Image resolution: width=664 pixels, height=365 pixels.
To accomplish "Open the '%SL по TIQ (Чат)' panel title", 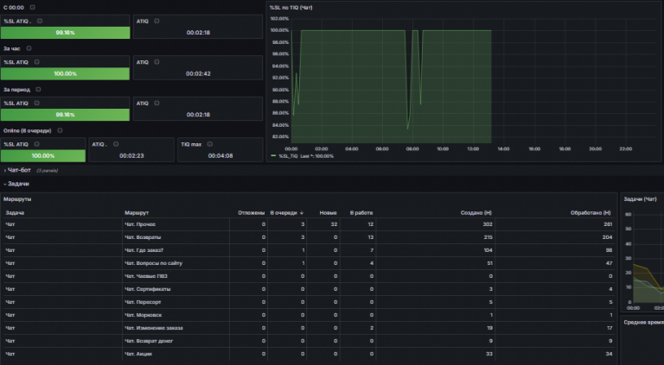I will pyautogui.click(x=290, y=8).
